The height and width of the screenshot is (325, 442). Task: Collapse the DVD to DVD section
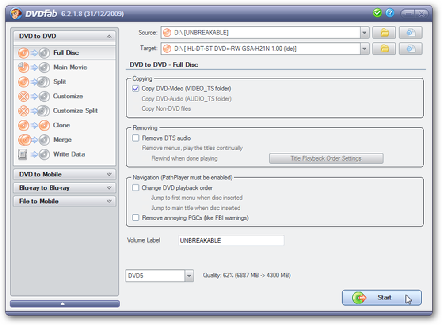tap(109, 36)
